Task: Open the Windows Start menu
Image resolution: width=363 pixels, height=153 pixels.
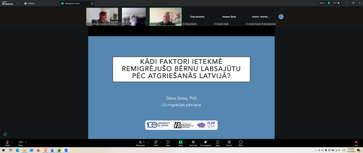Action: 4,150
